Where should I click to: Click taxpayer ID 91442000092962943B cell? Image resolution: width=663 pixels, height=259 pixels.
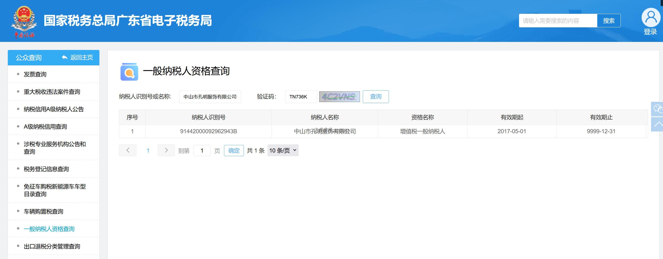pos(208,131)
